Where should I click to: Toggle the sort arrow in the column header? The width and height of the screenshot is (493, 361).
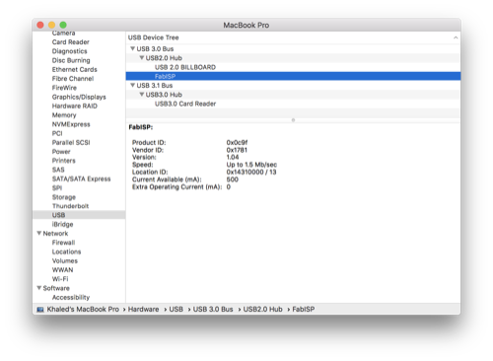coord(456,37)
